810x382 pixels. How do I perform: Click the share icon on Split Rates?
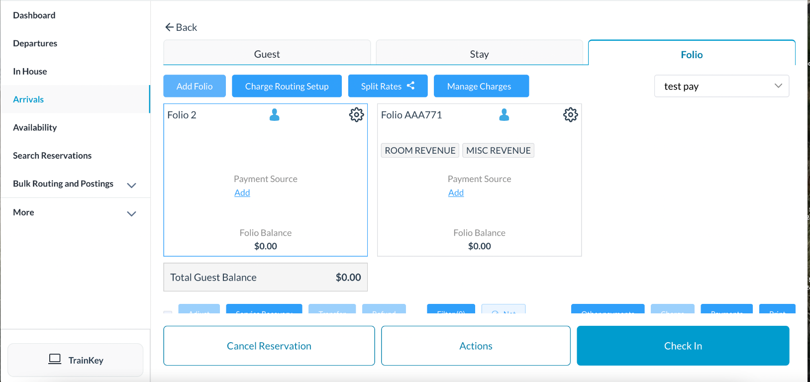[410, 86]
